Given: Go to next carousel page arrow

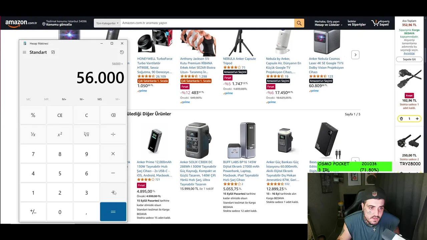Looking at the screenshot, I should (355, 55).
